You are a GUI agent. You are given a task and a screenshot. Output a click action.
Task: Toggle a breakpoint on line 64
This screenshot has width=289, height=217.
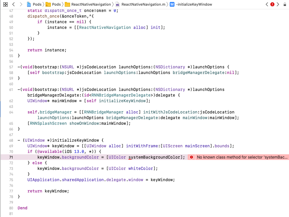11,112
